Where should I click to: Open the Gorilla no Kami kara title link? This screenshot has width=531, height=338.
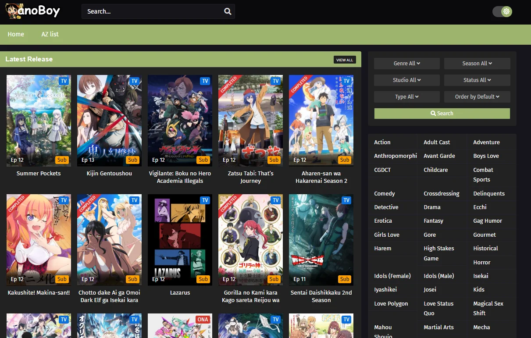click(250, 296)
